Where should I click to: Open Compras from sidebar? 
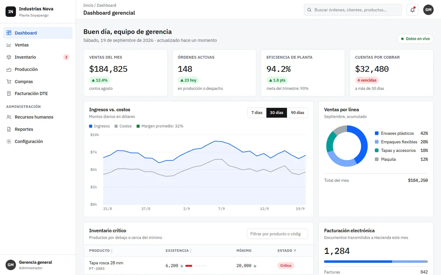click(x=38, y=81)
